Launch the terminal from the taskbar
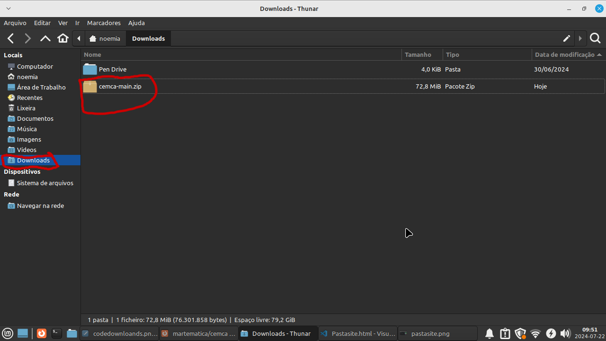This screenshot has height=341, width=606. 56,333
